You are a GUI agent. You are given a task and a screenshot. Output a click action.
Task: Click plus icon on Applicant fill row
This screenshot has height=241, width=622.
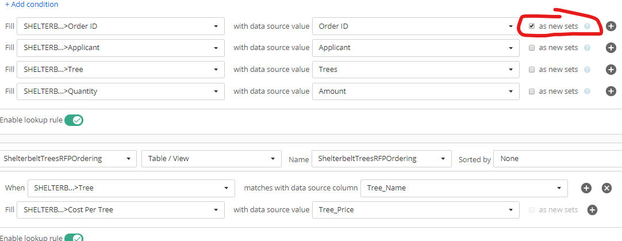tap(611, 48)
